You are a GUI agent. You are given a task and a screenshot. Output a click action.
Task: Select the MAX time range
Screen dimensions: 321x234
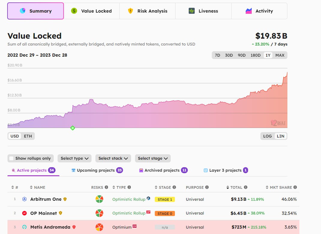[x=280, y=55]
